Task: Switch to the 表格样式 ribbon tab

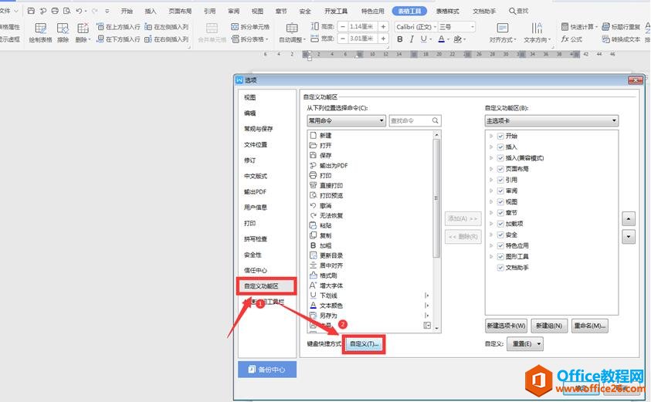Action: coord(447,12)
